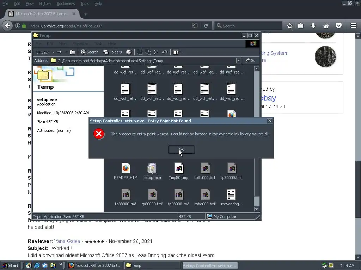This screenshot has height=270, width=361.
Task: Go up one folder level
Action: 72,52
